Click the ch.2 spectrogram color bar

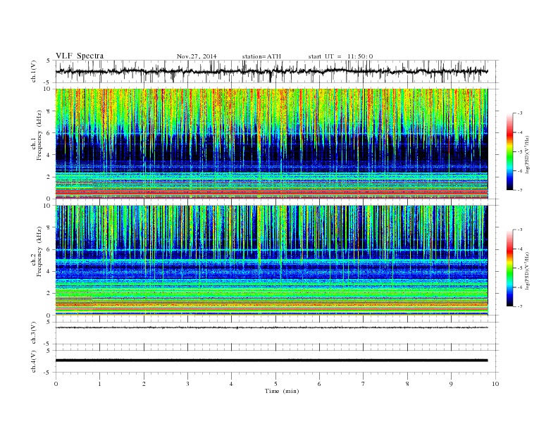(x=509, y=268)
